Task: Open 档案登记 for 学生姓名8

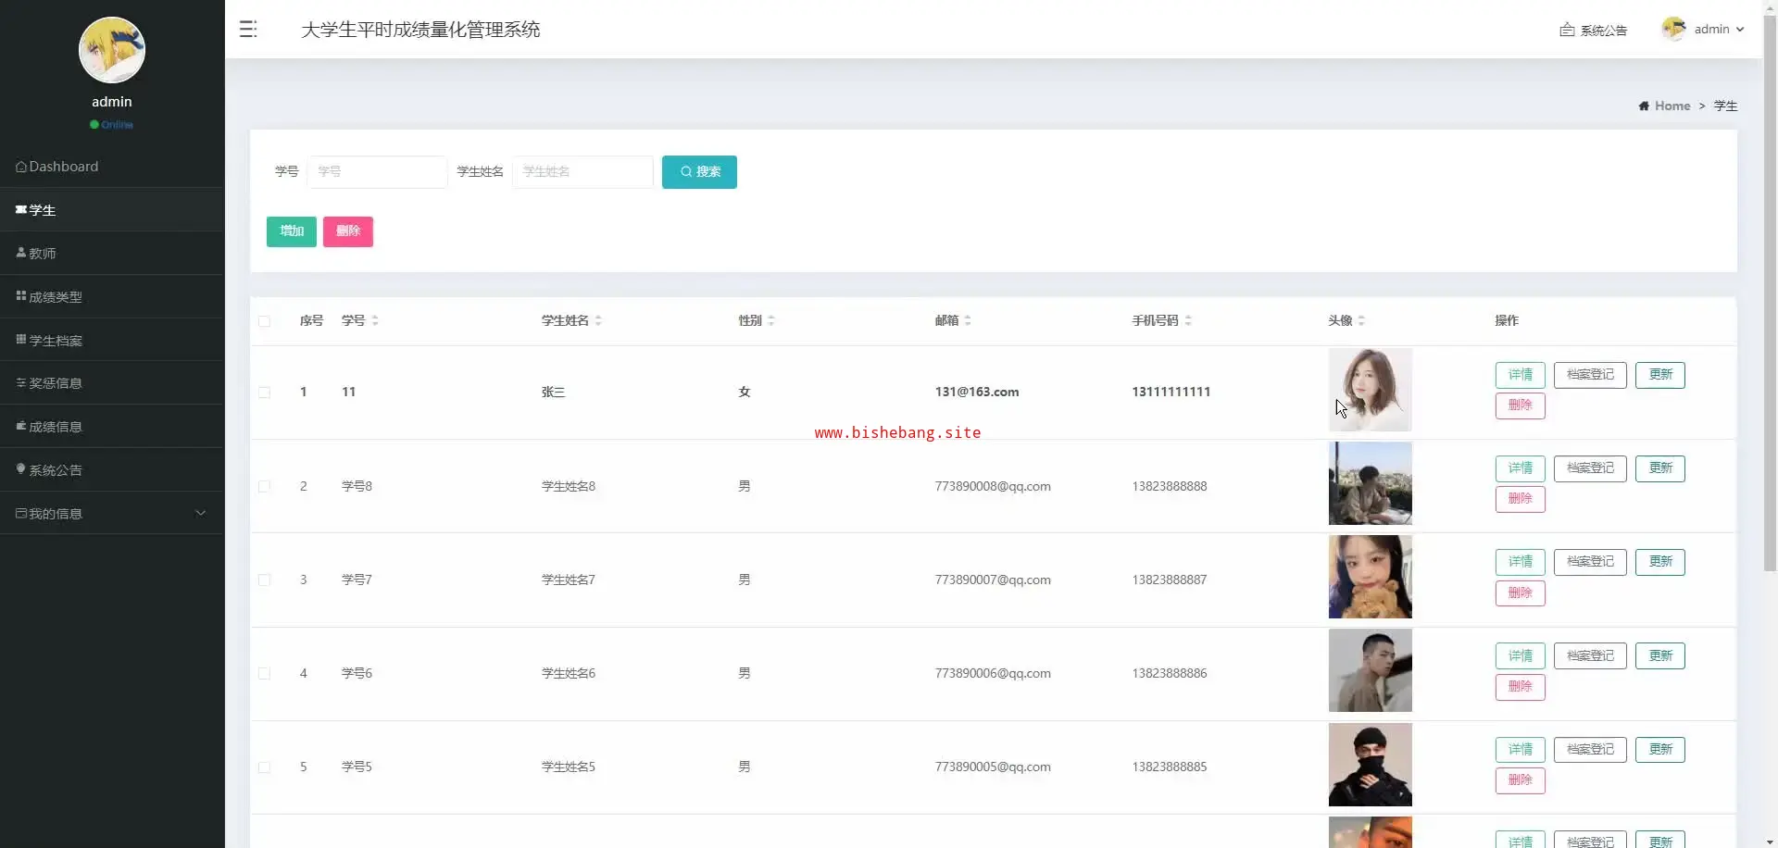Action: tap(1590, 468)
